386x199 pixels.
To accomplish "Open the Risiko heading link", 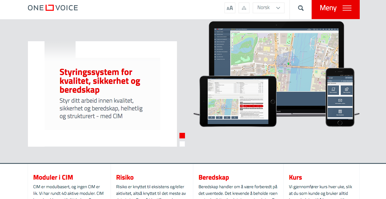I will 125,177.
